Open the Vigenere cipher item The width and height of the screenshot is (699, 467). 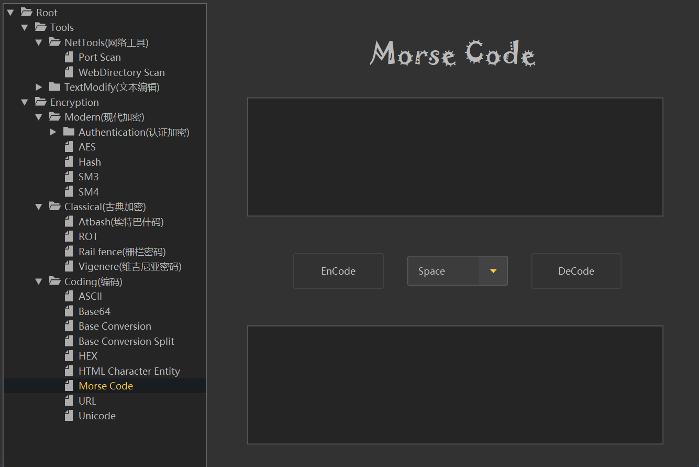(x=129, y=266)
